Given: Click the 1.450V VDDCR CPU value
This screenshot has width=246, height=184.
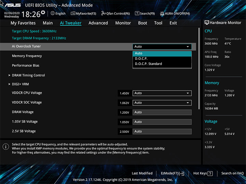Looking at the screenshot, I should [124, 93].
